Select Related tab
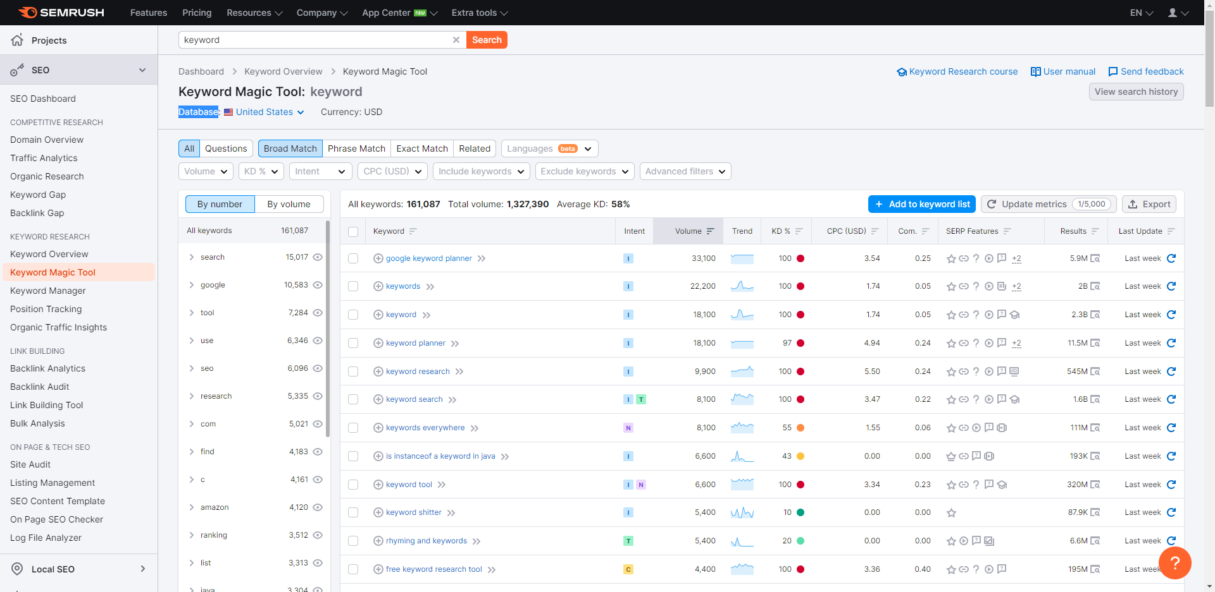Viewport: 1215px width, 592px height. pyautogui.click(x=475, y=148)
